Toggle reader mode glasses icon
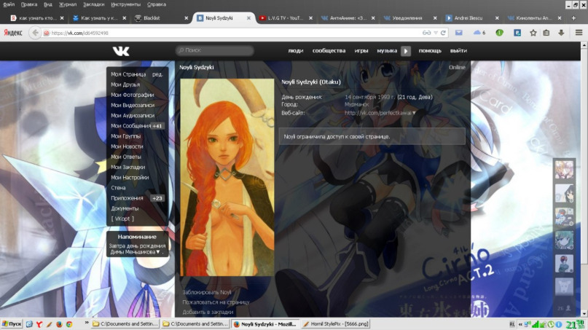Image resolution: width=588 pixels, height=330 pixels. point(426,33)
